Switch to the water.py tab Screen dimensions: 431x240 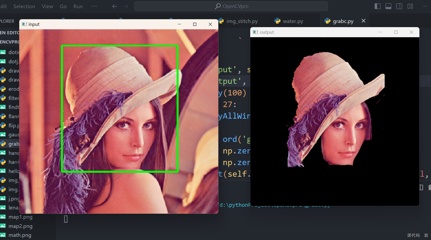[x=293, y=21]
